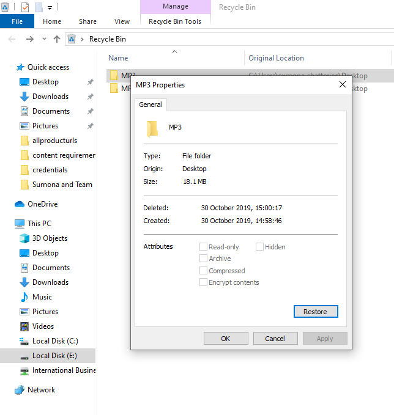Click the pin icon beside Pictures
394x415 pixels.
point(91,126)
